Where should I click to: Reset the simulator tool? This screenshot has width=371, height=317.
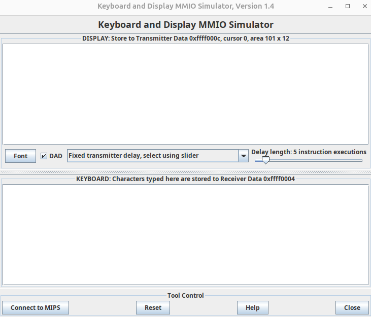click(x=153, y=307)
